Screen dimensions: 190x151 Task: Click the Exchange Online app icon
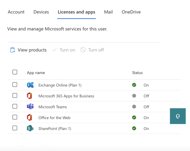(30, 85)
